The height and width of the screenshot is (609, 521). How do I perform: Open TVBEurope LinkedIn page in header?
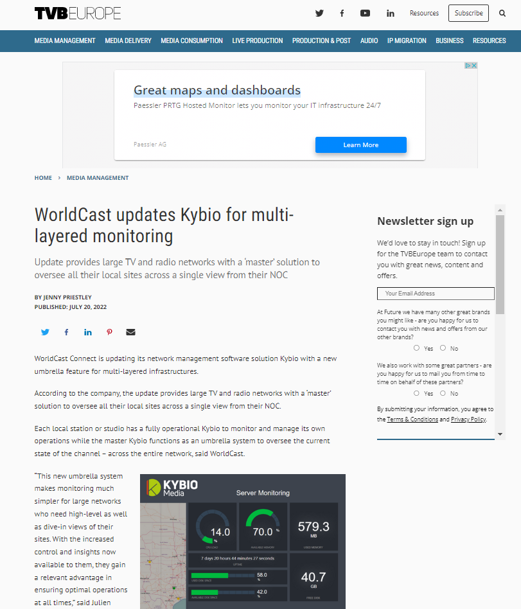[391, 13]
